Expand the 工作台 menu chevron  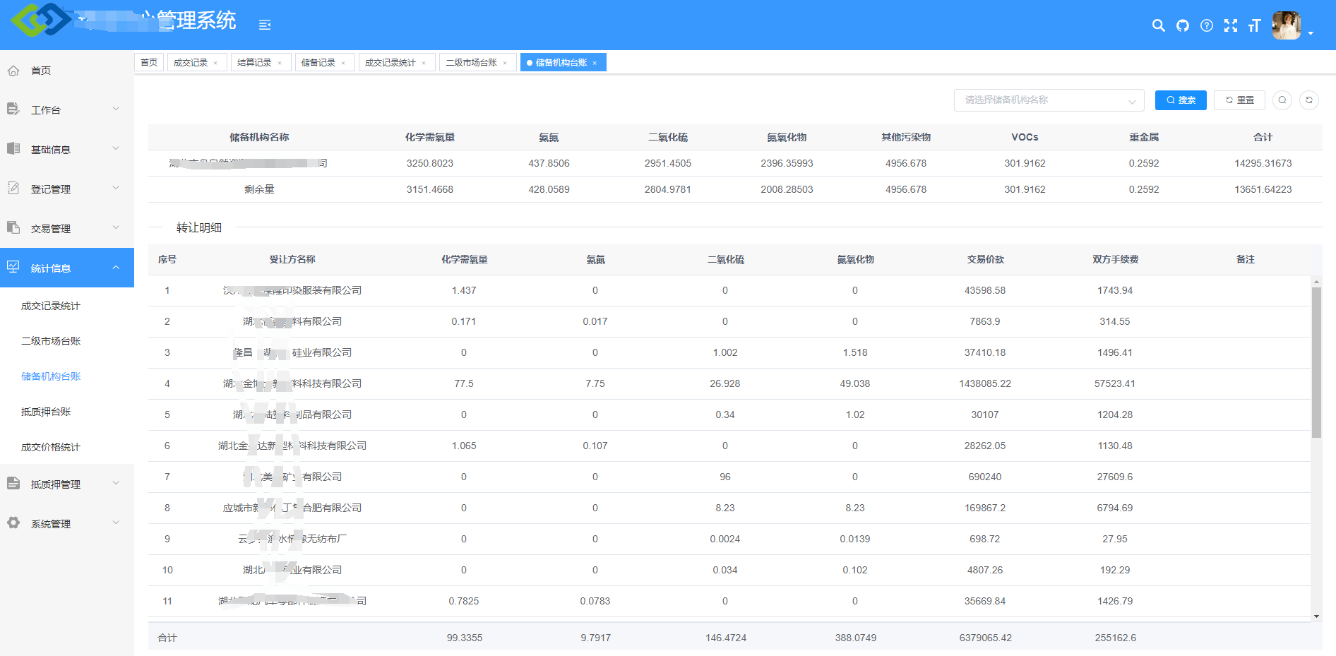(116, 109)
